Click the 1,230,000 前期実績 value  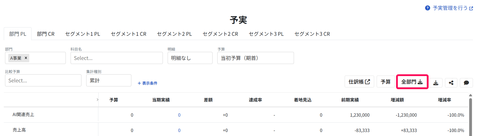click(360, 115)
